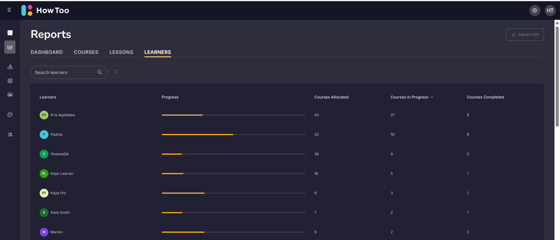
Task: Click the HowToo logo
Action: [45, 10]
